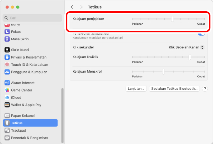Click the Wallet & Apple Pay icon
The height and width of the screenshot is (144, 213).
[x=7, y=105]
